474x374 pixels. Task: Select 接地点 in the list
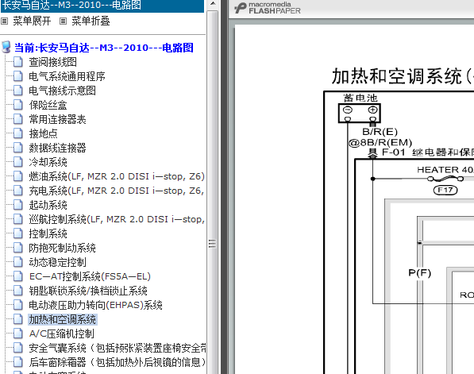click(43, 133)
